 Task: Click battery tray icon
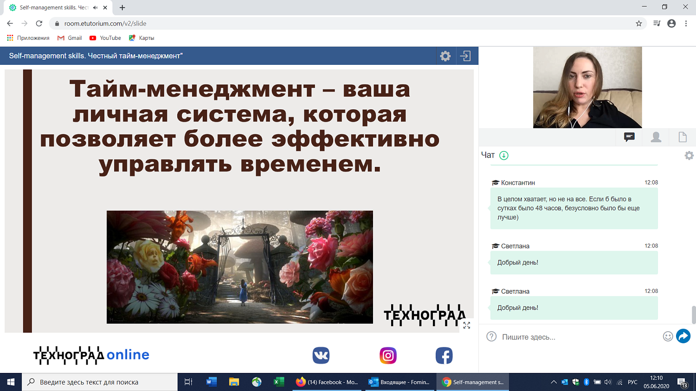coord(597,382)
